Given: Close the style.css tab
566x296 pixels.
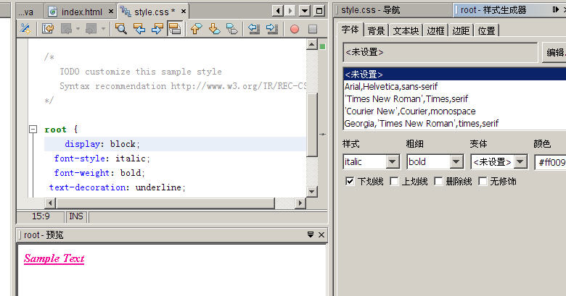Looking at the screenshot, I should click(184, 12).
